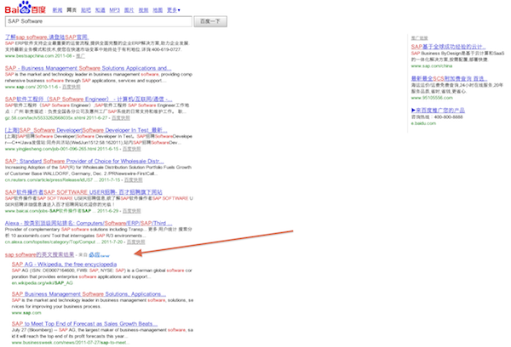Click the www.baicai.com jobs URL text

49,211
